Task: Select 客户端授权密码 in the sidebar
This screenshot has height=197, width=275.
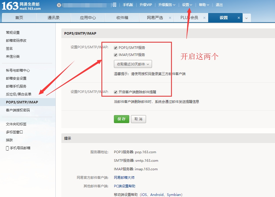Action: pos(18,110)
